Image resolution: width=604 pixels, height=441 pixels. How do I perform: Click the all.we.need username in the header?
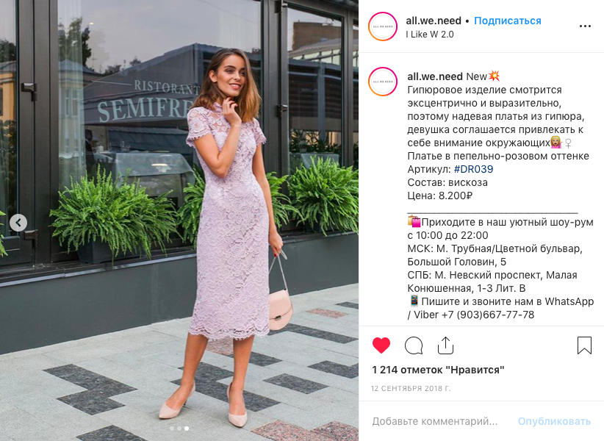coord(434,21)
